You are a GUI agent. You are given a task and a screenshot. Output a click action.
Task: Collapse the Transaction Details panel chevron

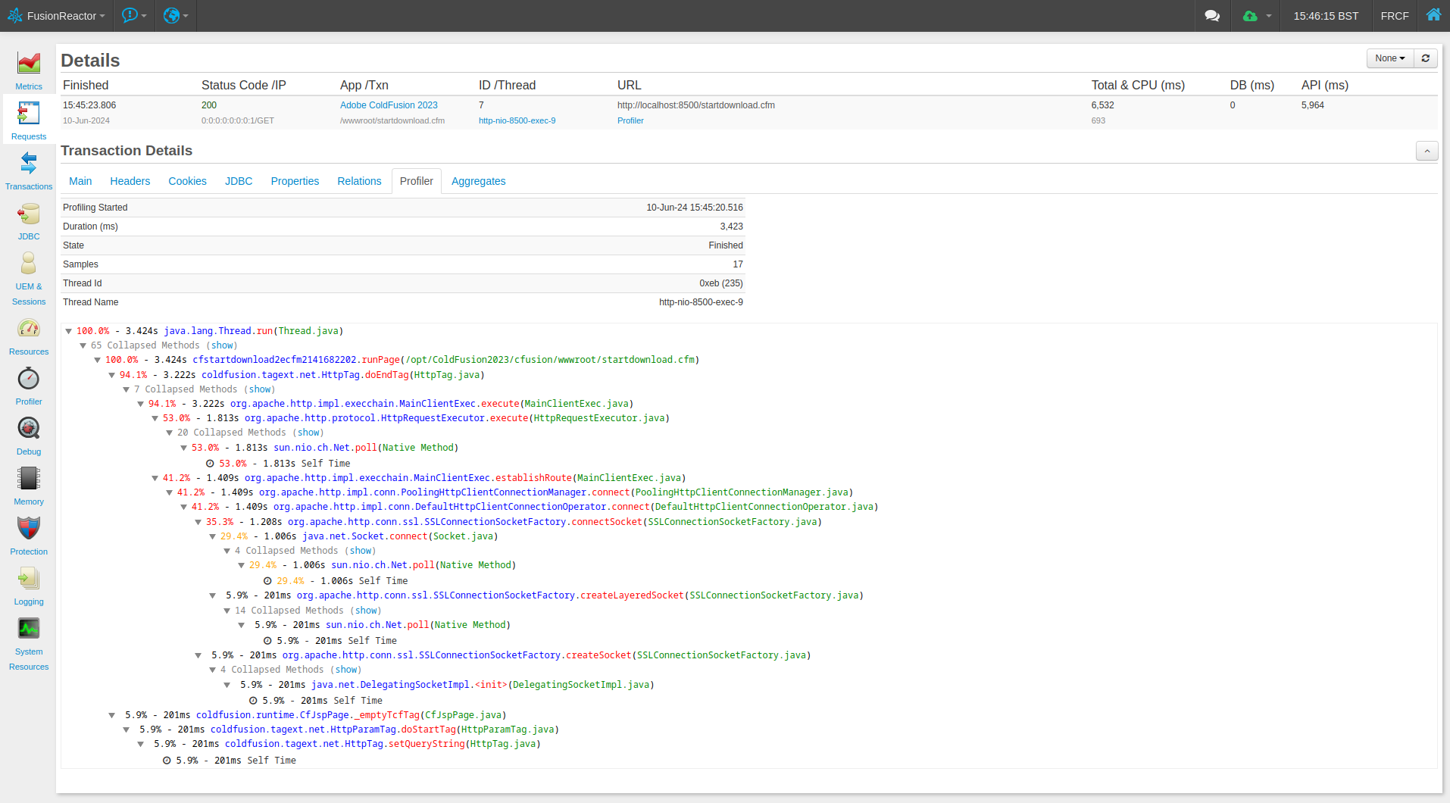(x=1427, y=151)
